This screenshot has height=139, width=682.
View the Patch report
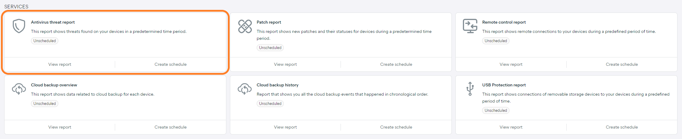point(285,64)
